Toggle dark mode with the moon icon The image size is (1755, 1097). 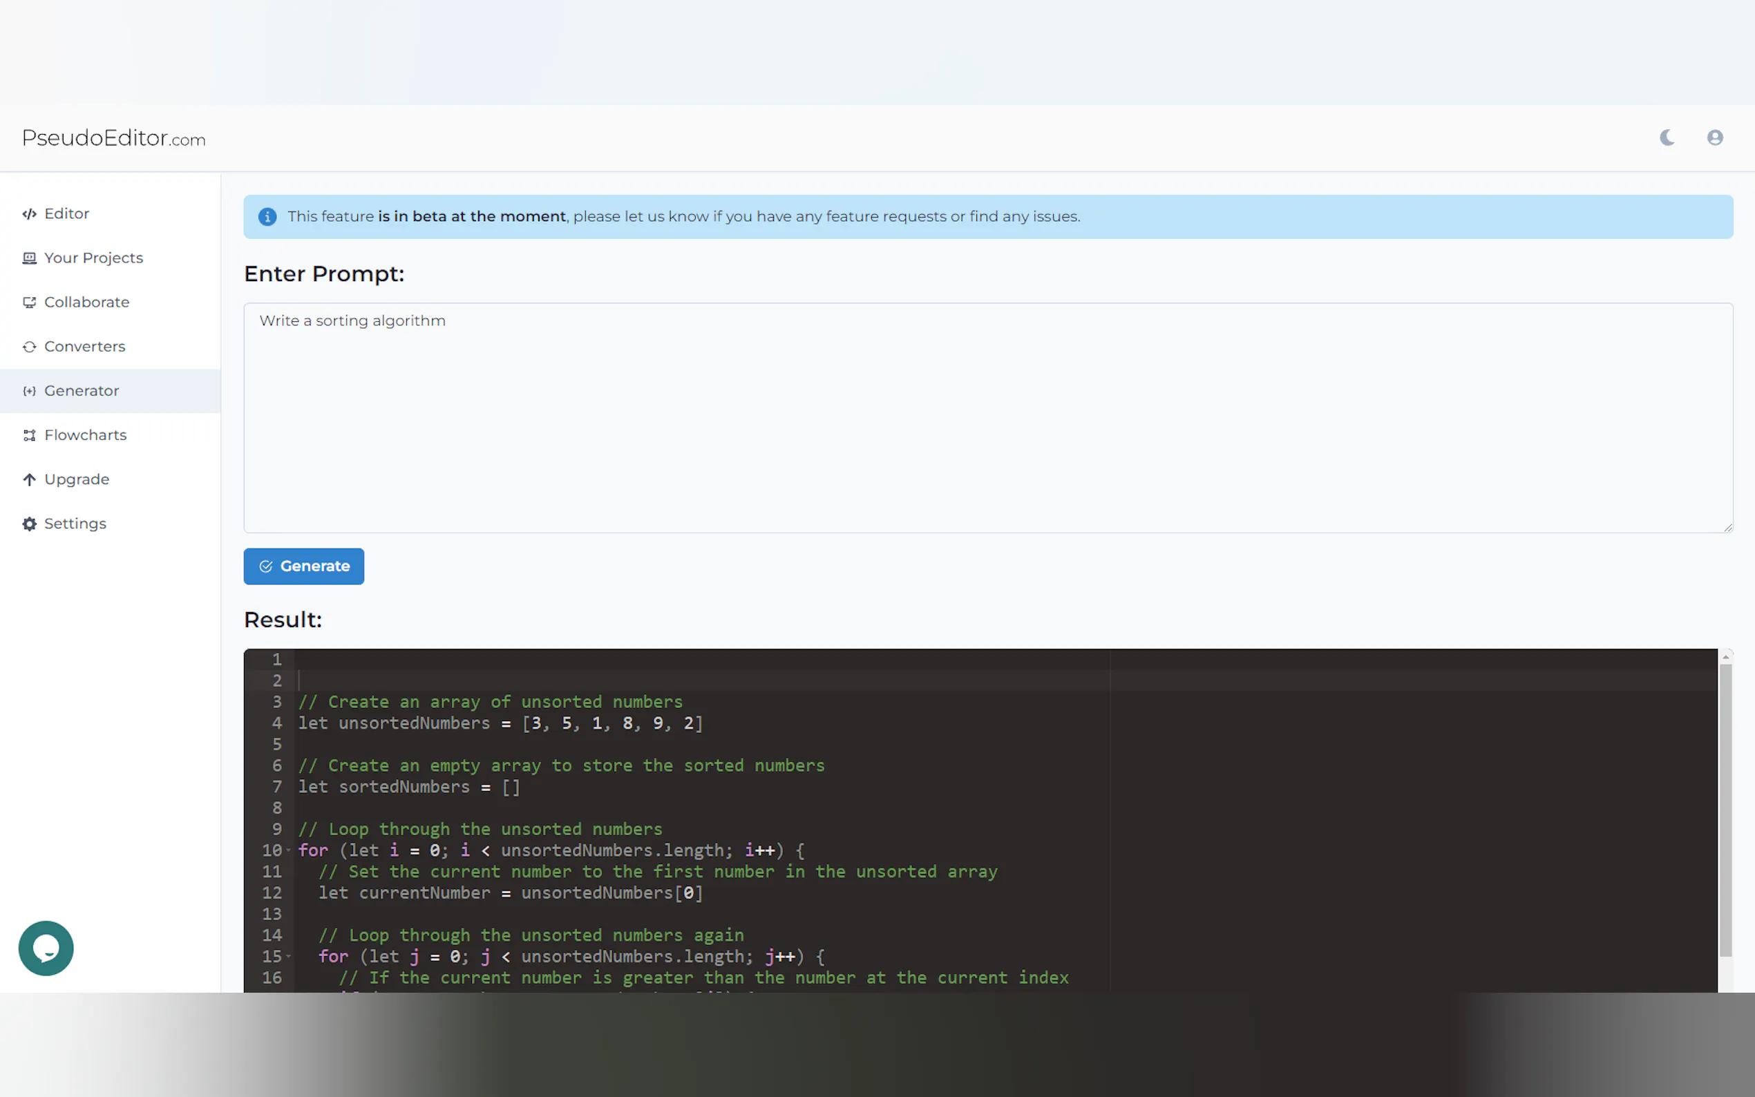pos(1666,137)
